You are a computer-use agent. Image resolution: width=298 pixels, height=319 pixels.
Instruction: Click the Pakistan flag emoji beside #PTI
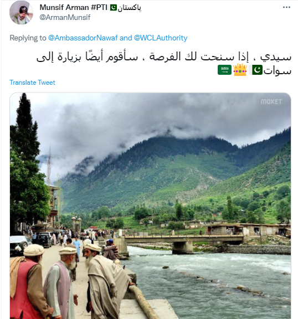114,8
